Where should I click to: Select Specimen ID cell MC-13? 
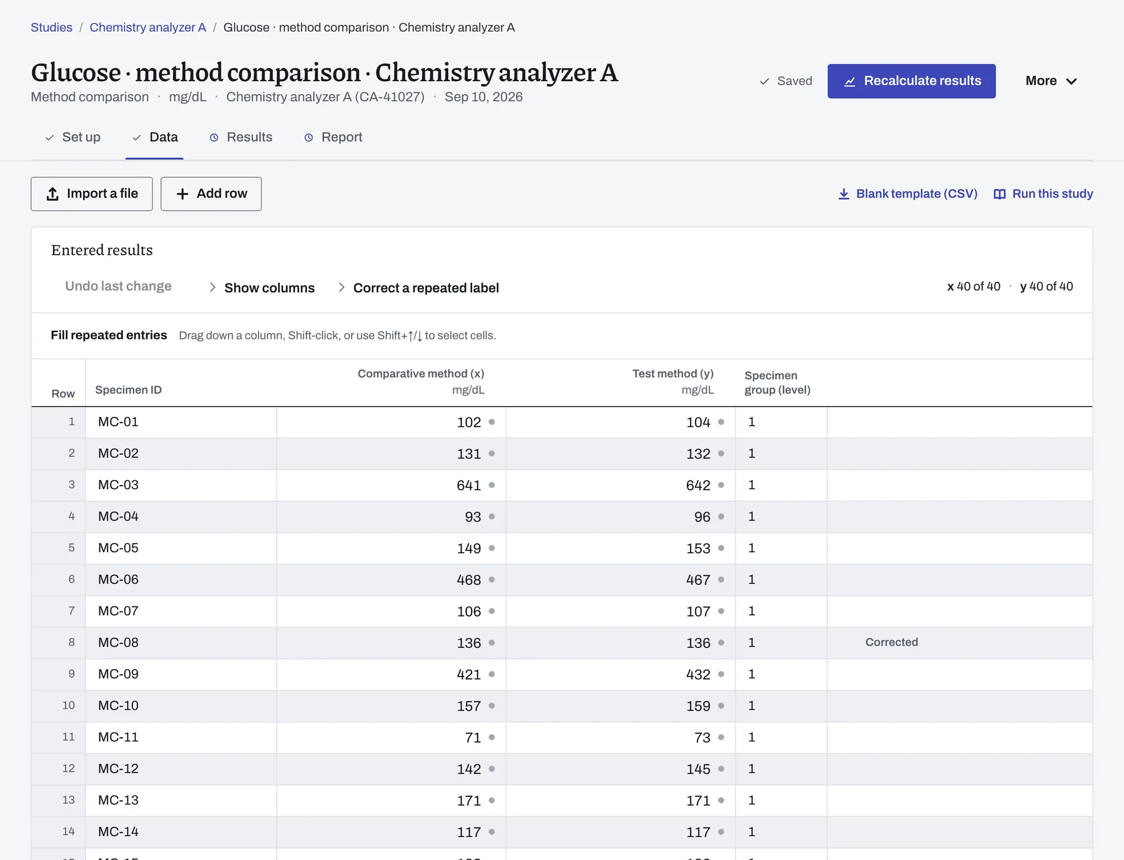(181, 801)
